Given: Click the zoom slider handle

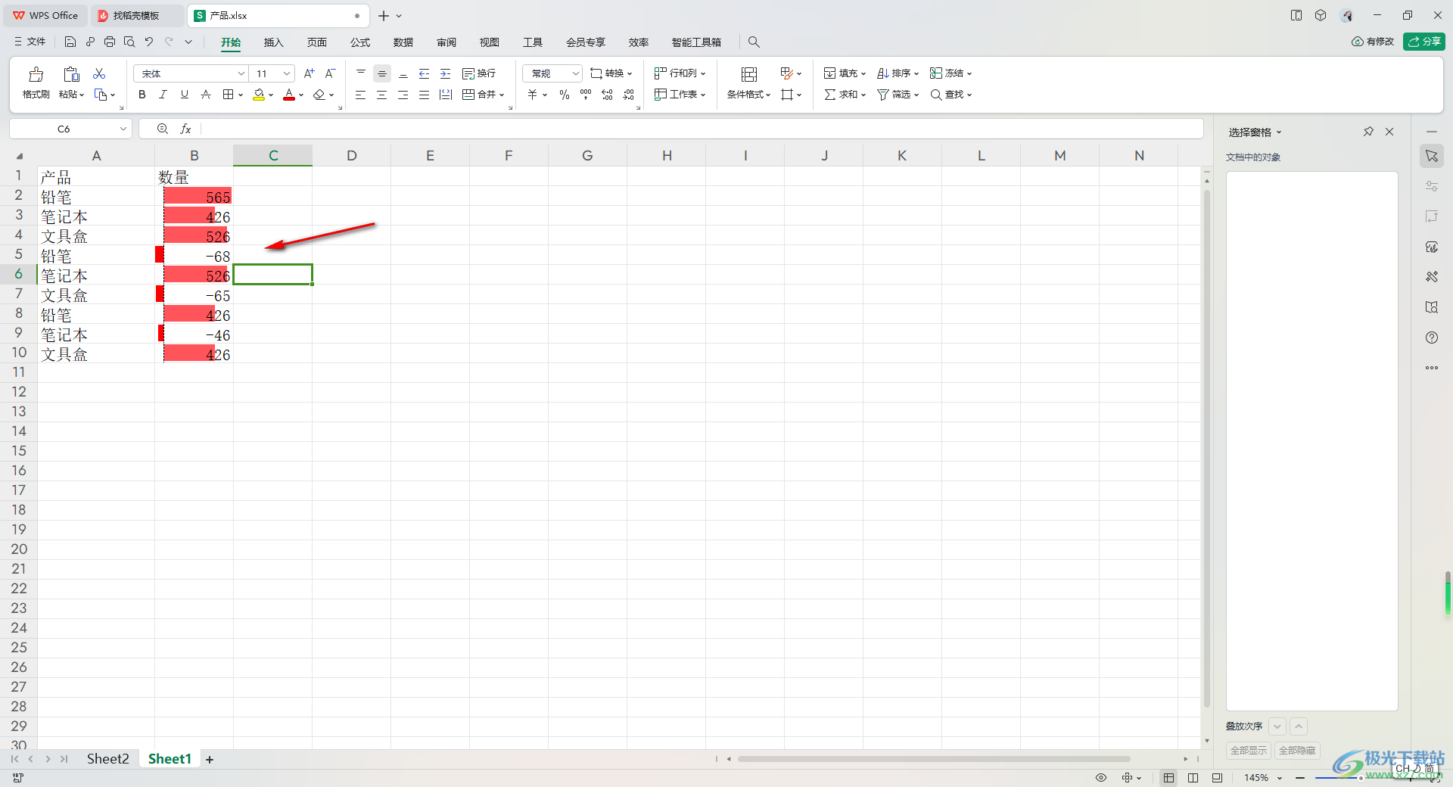Looking at the screenshot, I should click(x=1361, y=778).
